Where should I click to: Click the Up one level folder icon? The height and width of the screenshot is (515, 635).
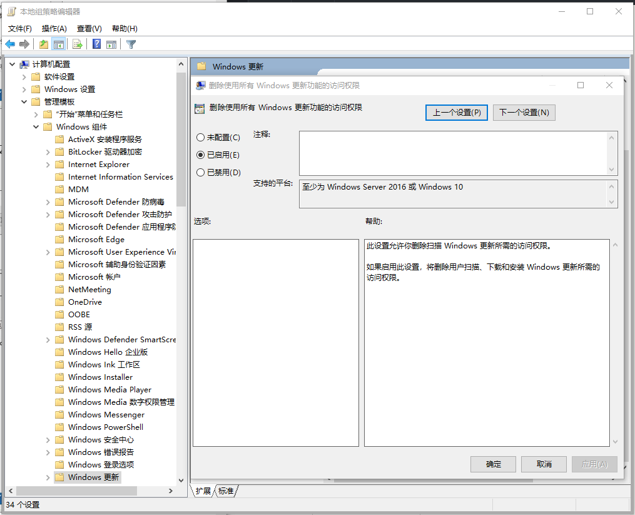tap(44, 44)
